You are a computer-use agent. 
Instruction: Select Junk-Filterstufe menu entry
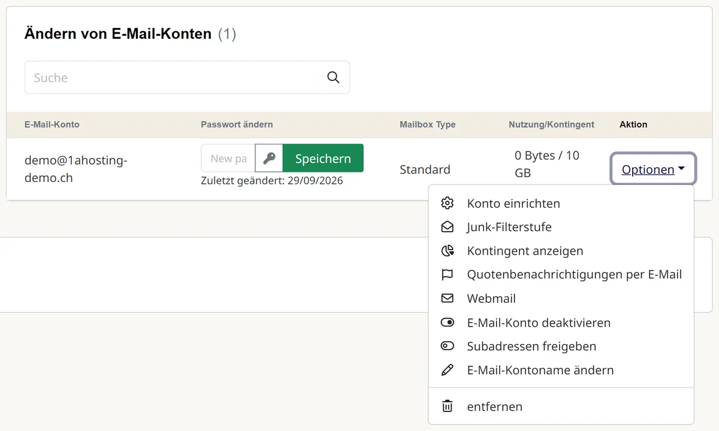pyautogui.click(x=509, y=227)
